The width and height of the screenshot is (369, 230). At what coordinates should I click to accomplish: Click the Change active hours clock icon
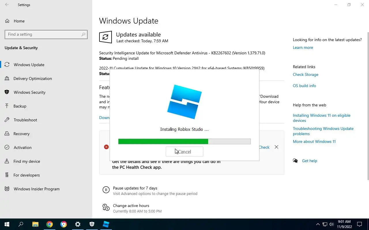click(106, 207)
